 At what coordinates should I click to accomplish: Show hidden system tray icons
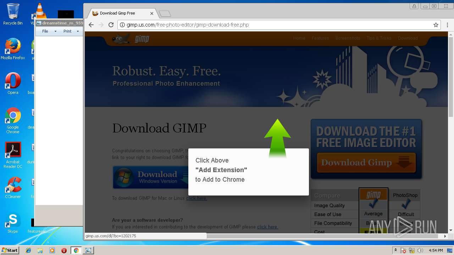(395, 250)
